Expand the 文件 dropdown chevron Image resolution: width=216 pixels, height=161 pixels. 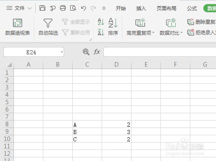click(29, 9)
